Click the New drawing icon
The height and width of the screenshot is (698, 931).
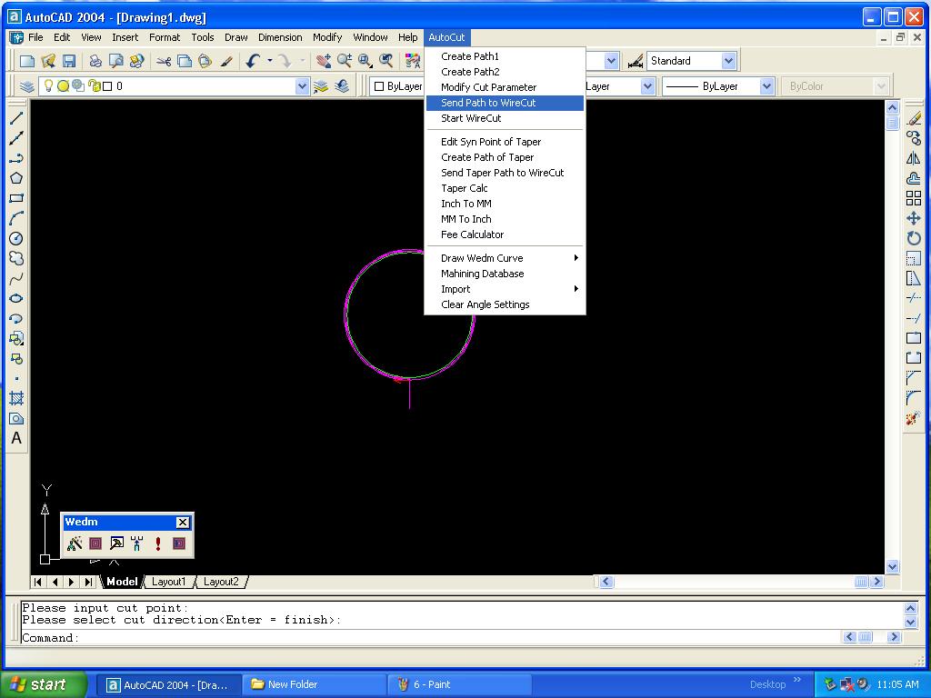27,61
